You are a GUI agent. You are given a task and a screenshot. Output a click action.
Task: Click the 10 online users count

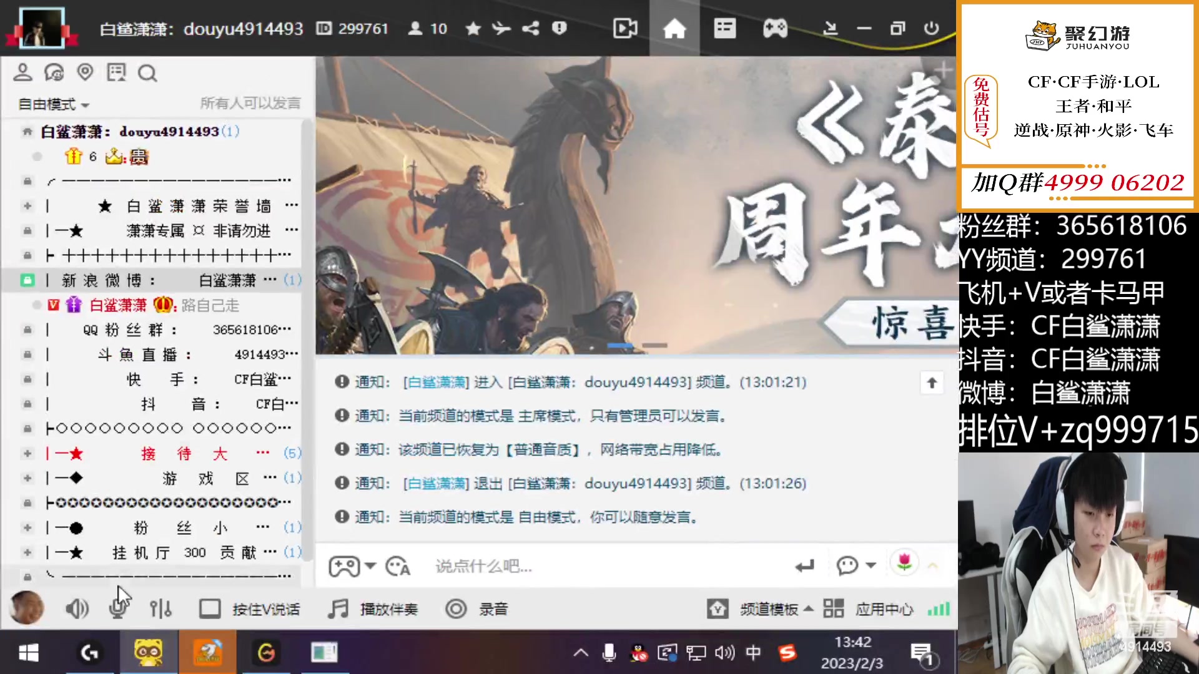428,28
